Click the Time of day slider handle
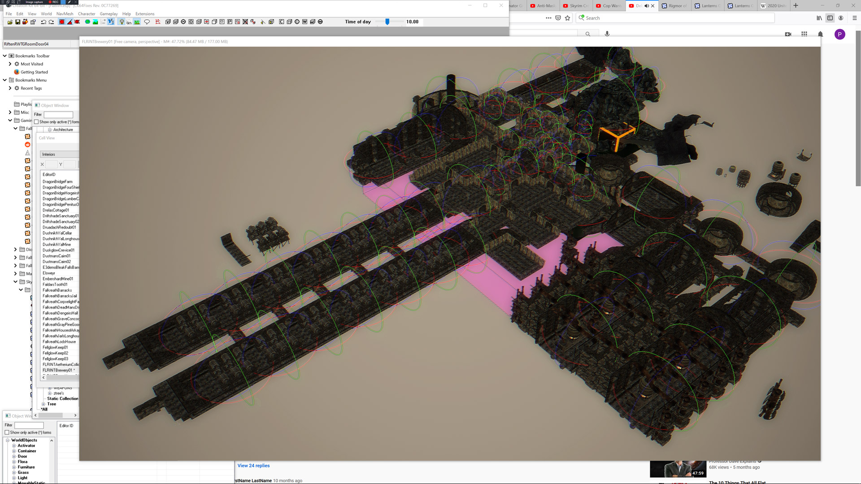The height and width of the screenshot is (484, 861). [387, 22]
